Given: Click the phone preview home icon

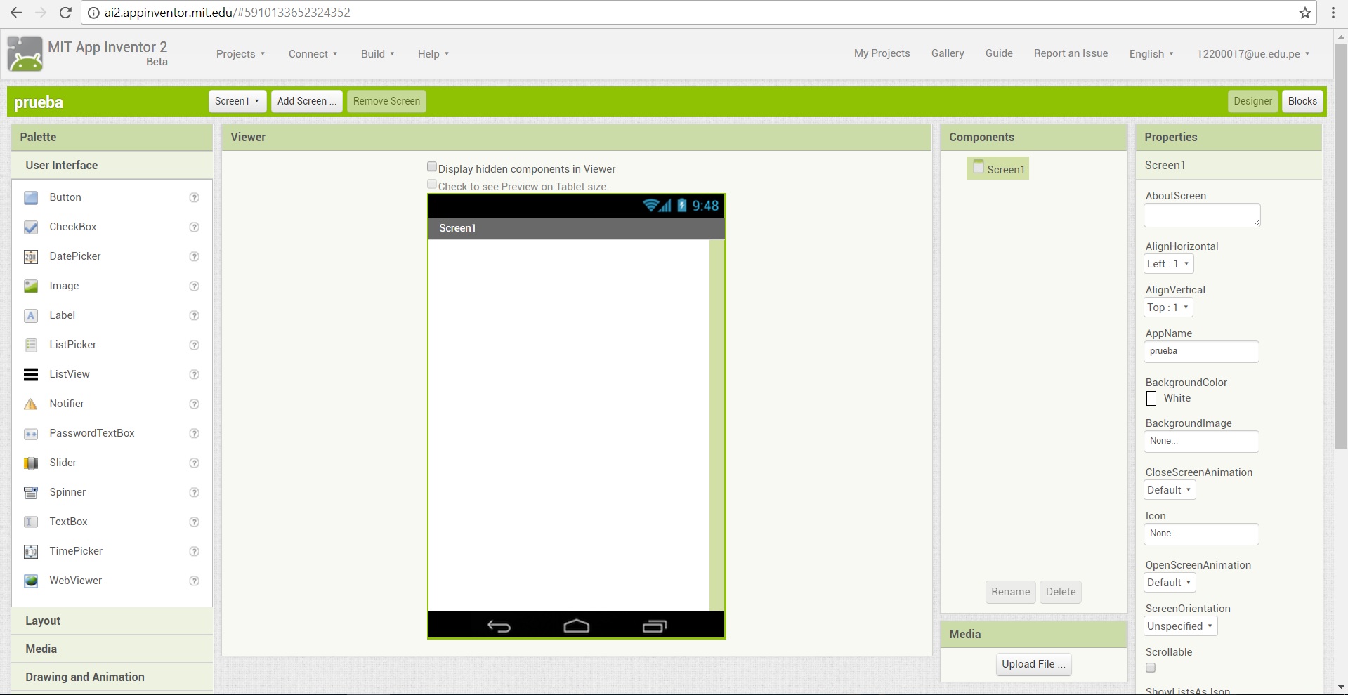Looking at the screenshot, I should coord(576,626).
